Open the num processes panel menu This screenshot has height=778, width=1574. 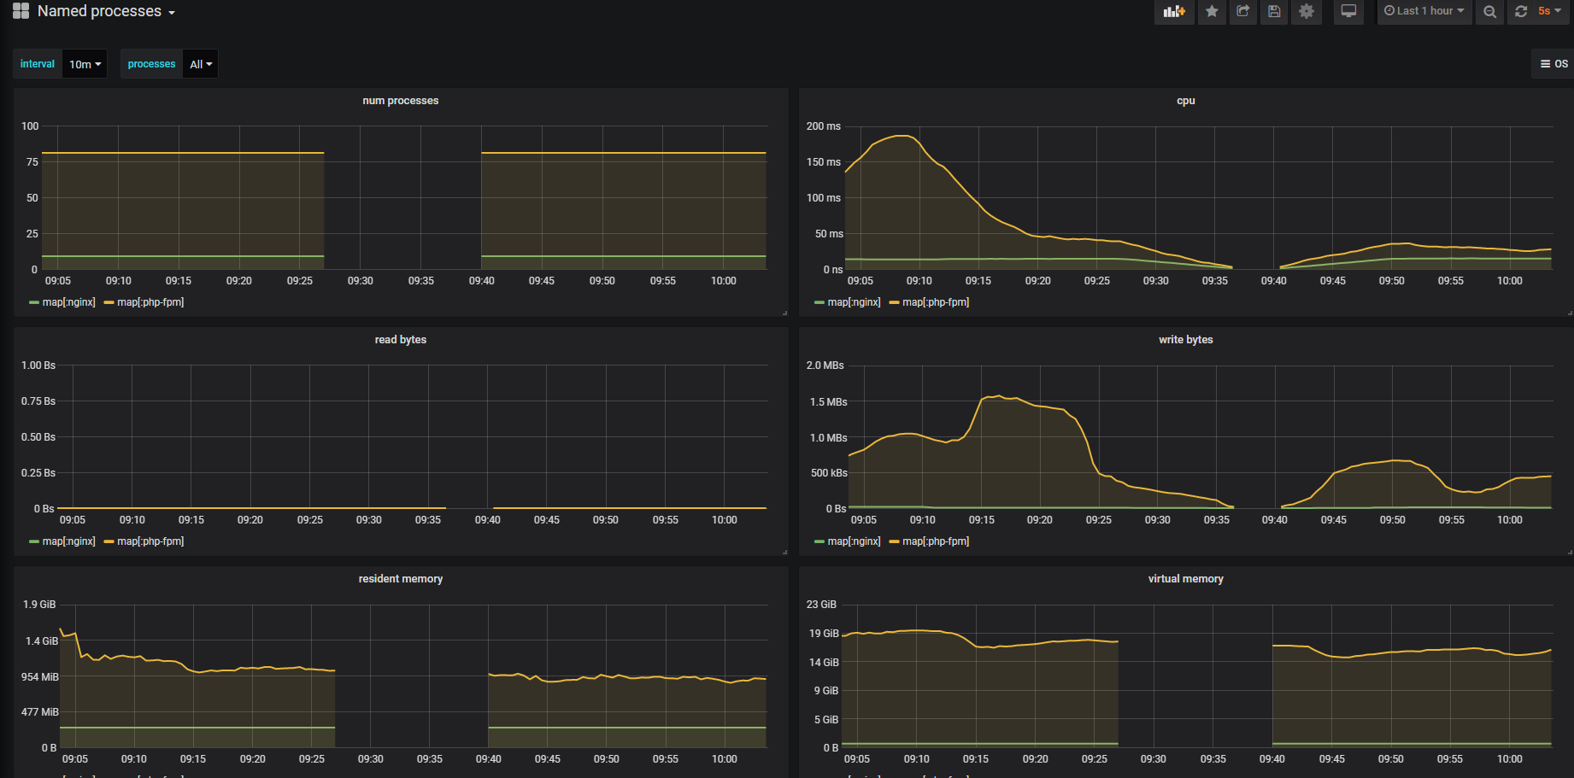pos(401,100)
